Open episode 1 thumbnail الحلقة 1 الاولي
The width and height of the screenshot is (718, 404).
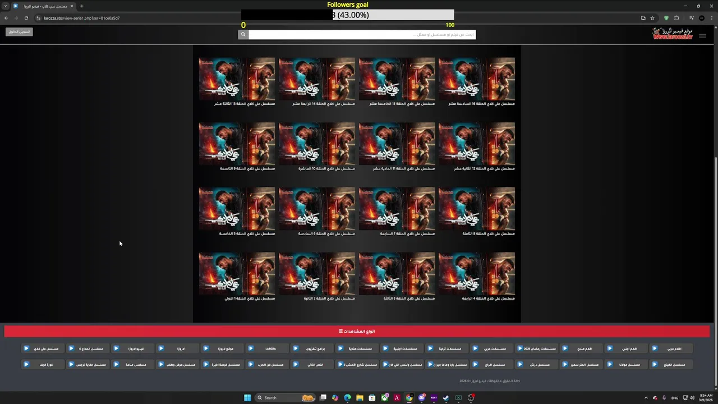point(237,273)
